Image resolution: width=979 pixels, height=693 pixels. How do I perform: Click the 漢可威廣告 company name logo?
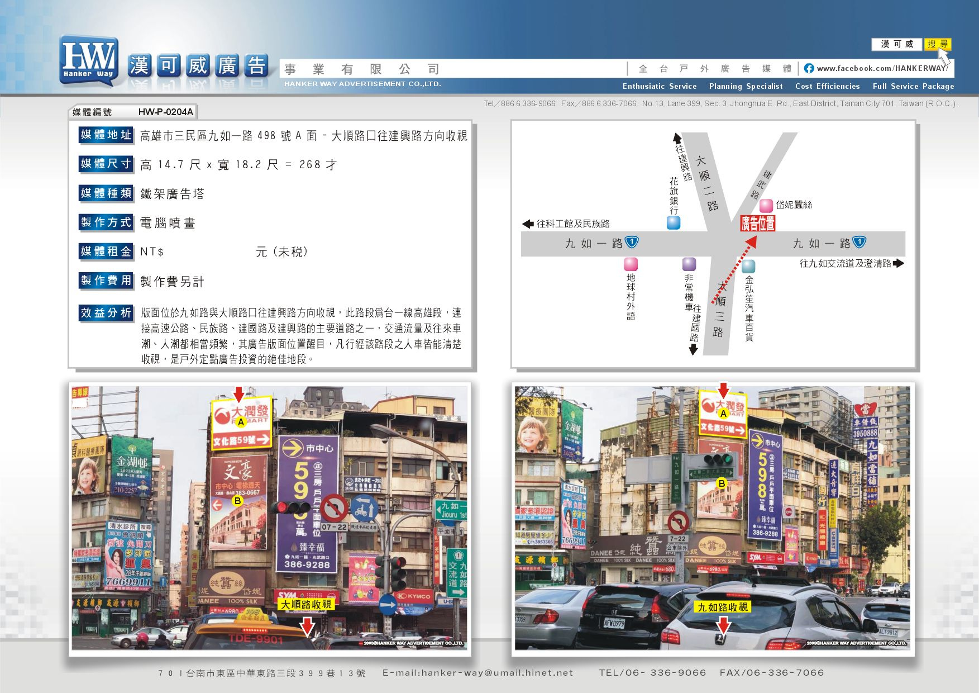[x=198, y=66]
